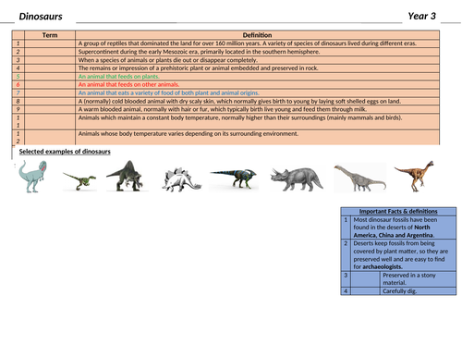Click the blank cell next to 'Carefully dig'
Image resolution: width=462 pixels, height=357 pixels.
(366, 291)
